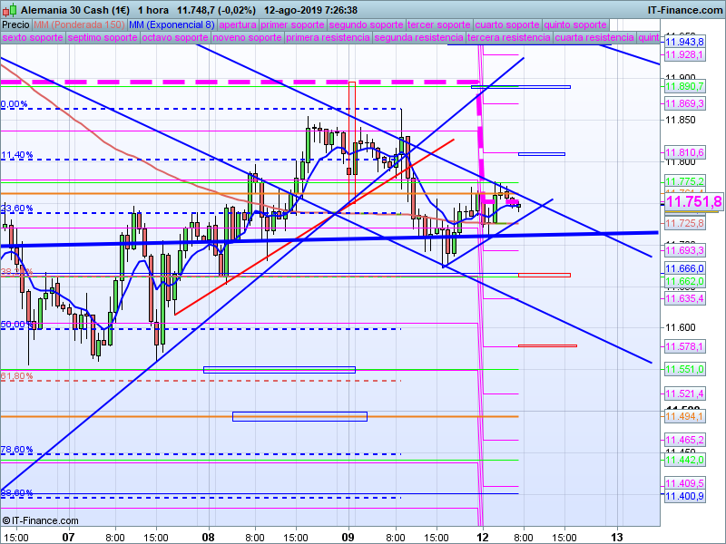Image resolution: width=726 pixels, height=544 pixels.
Task: Click the green price label 11.662,0
Action: pos(685,281)
